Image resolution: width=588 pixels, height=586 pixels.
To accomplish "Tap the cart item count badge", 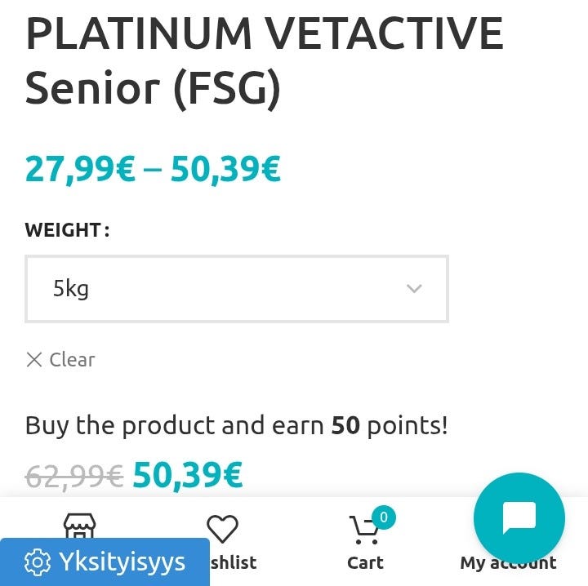I will tap(383, 517).
